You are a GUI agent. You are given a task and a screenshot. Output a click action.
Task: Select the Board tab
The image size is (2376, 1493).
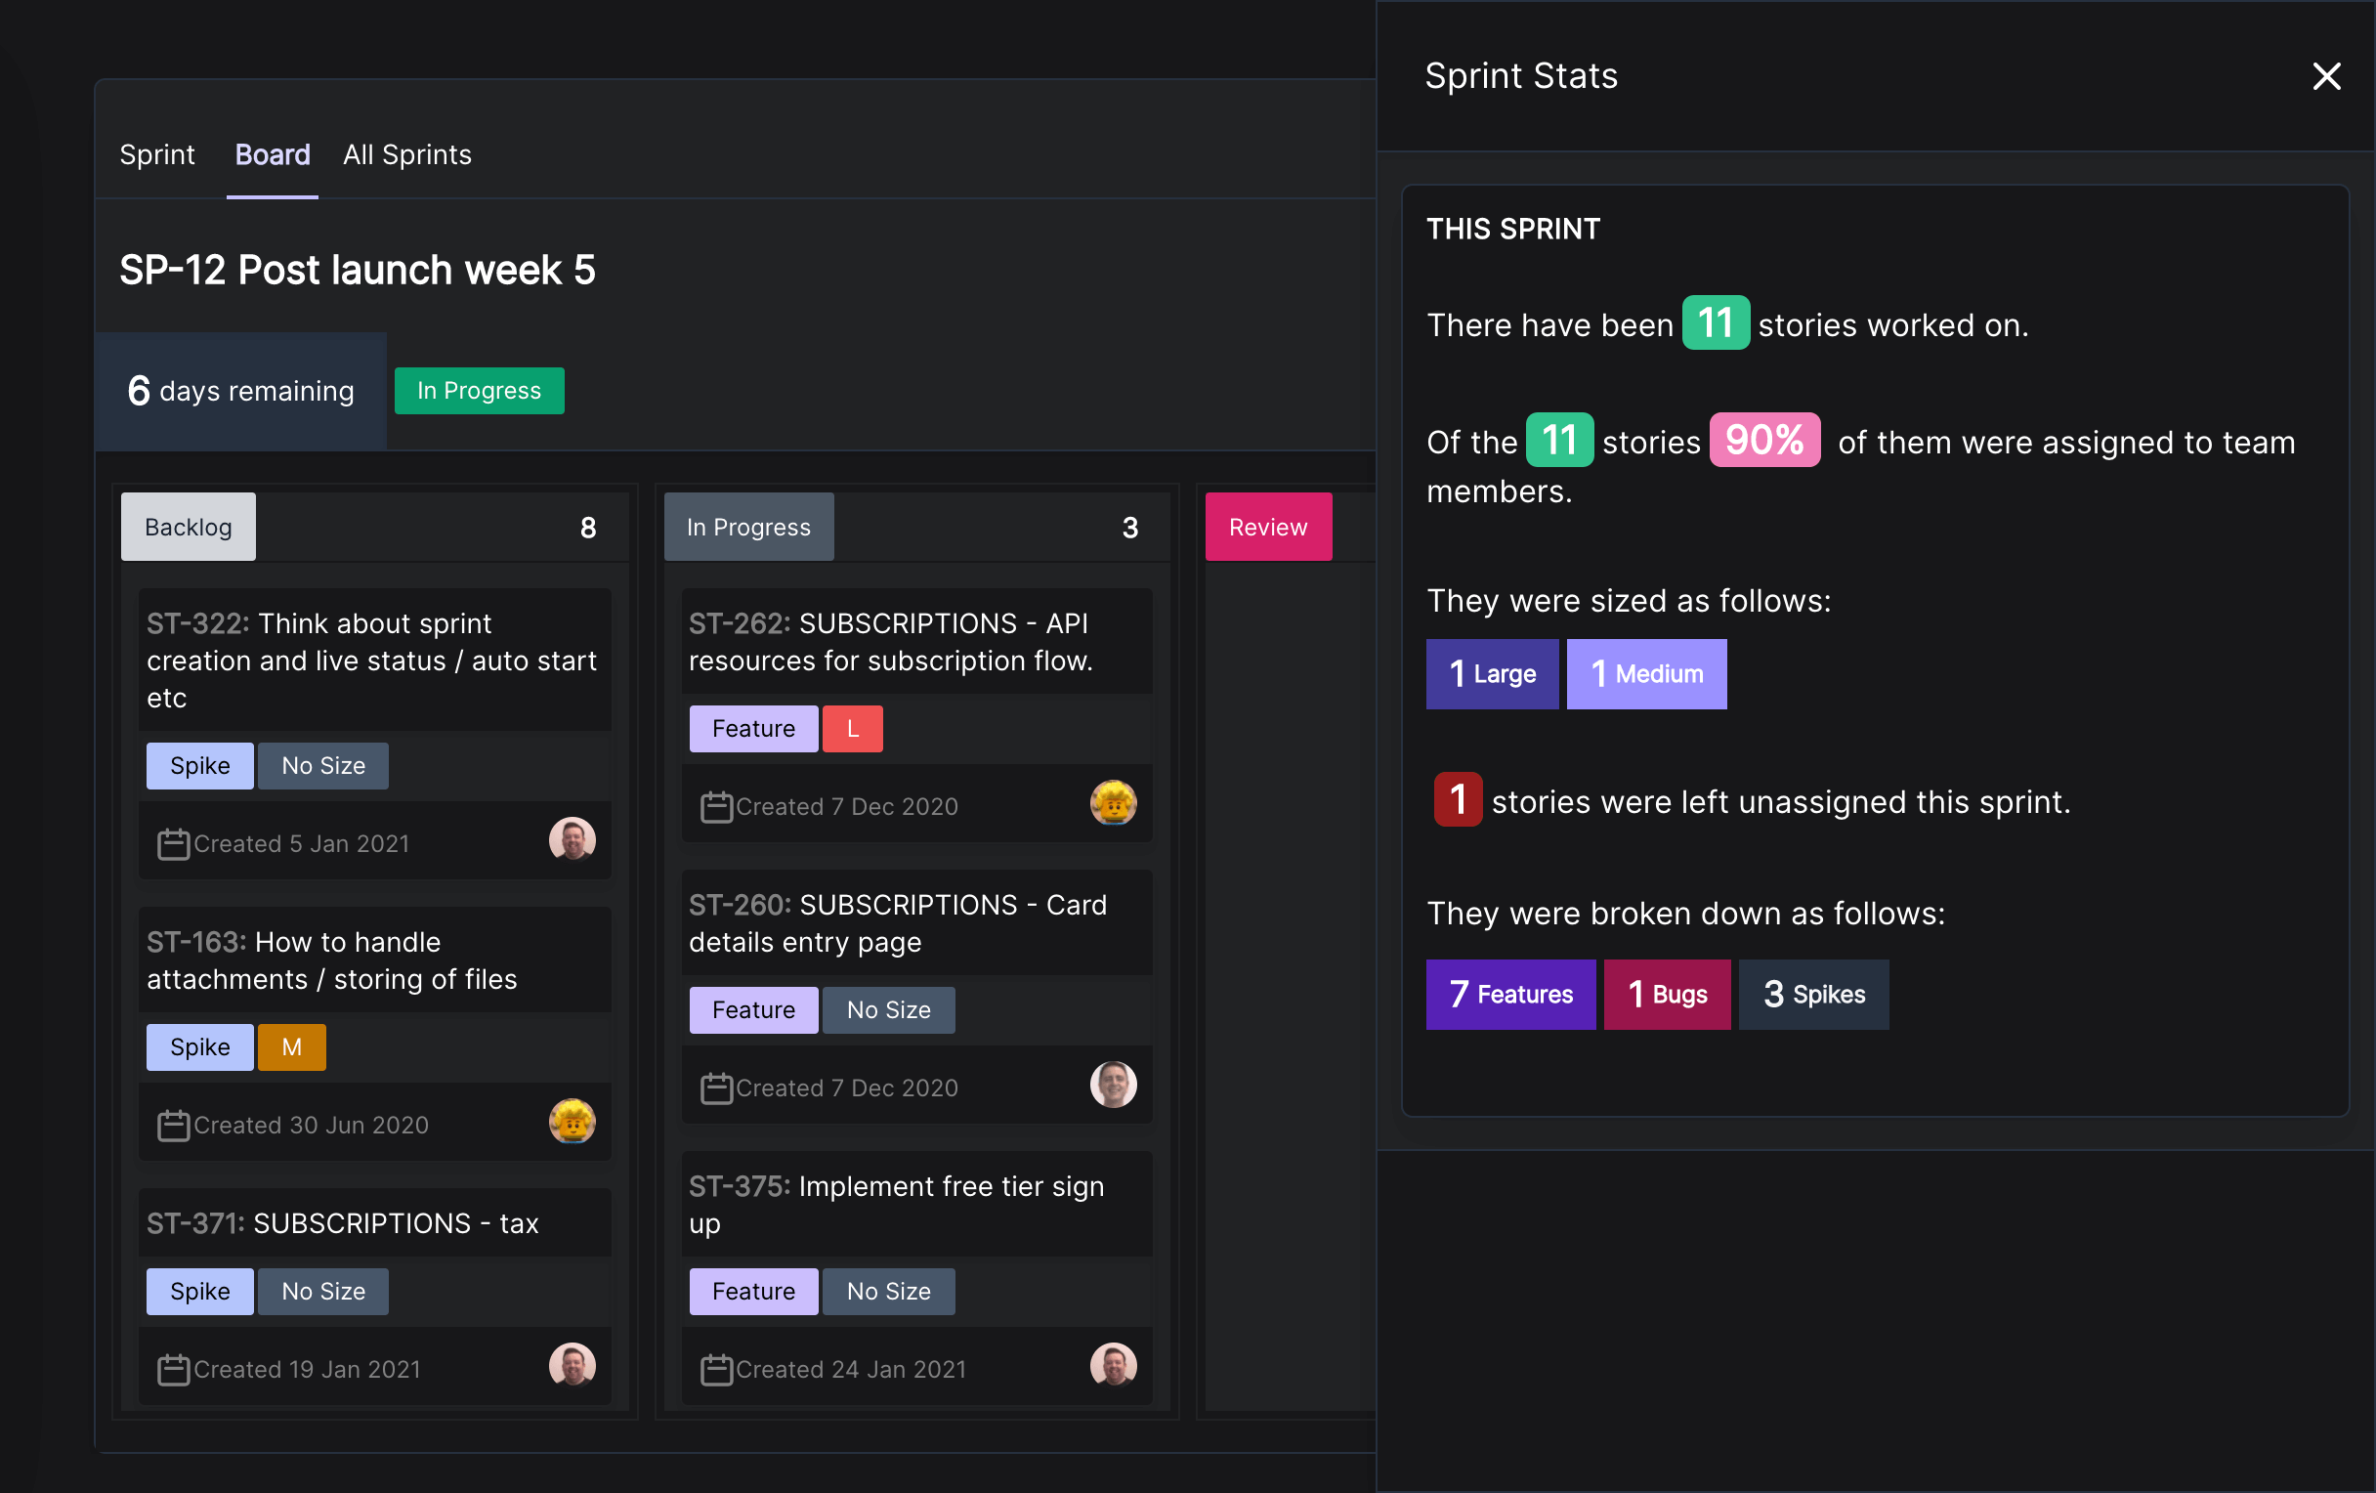pyautogui.click(x=273, y=155)
